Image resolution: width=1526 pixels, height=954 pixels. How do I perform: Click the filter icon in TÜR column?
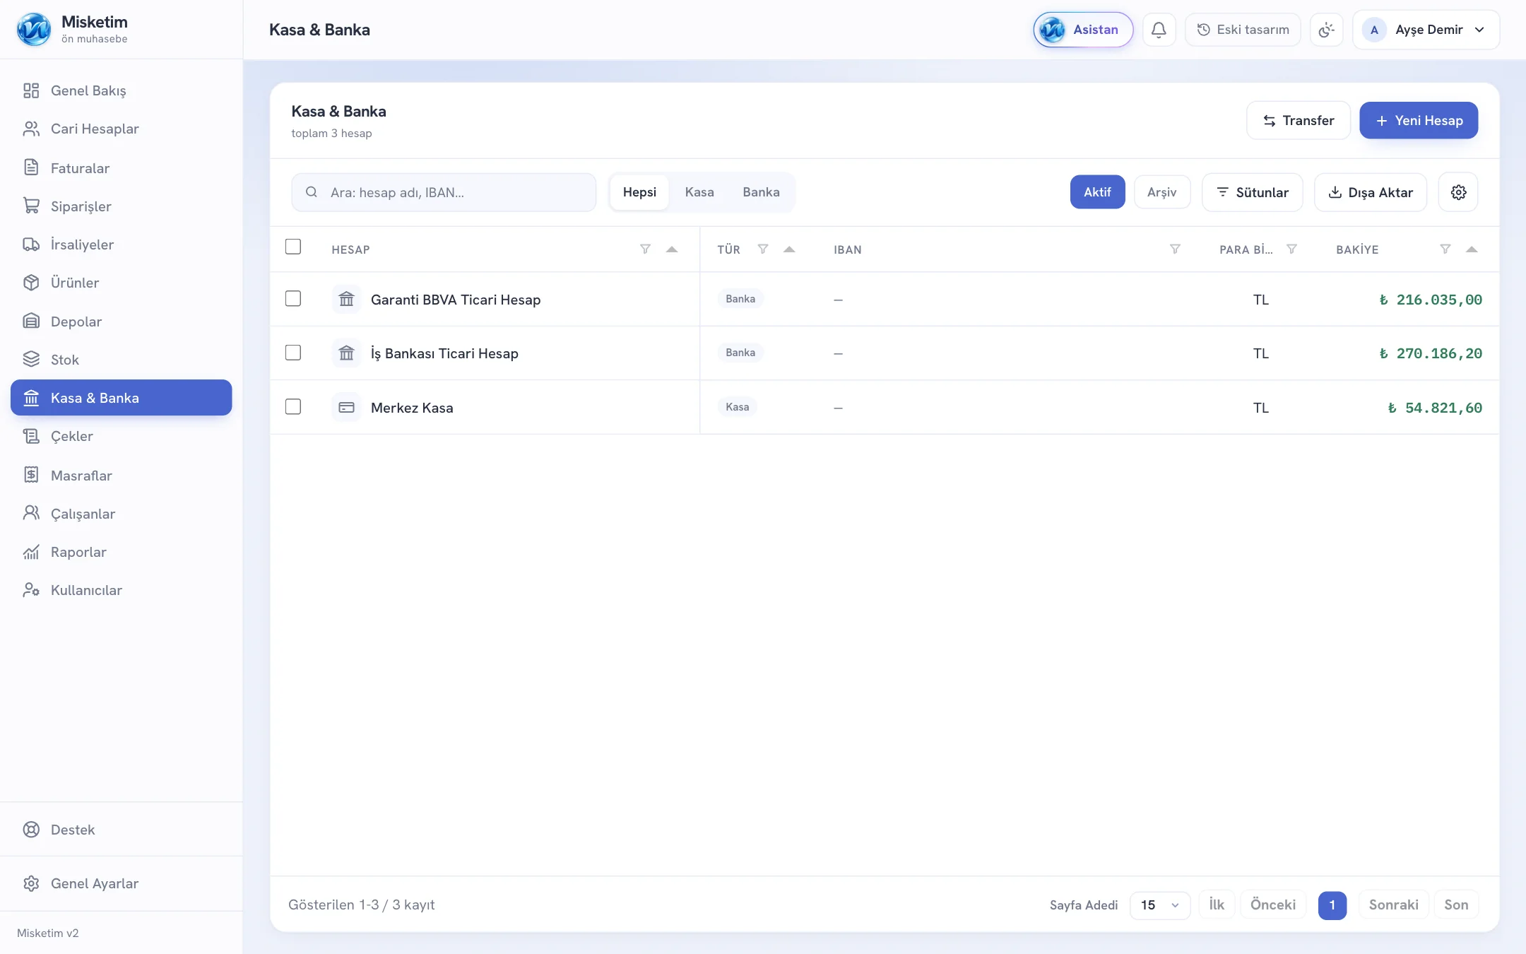pos(763,249)
